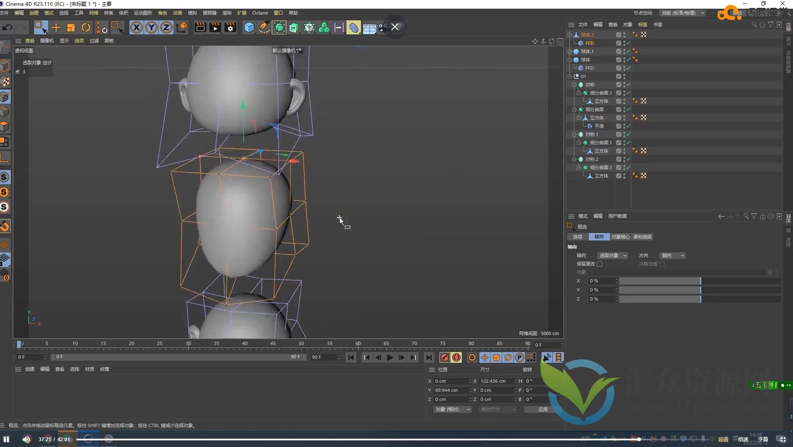Open the render settings icon

[x=231, y=27]
